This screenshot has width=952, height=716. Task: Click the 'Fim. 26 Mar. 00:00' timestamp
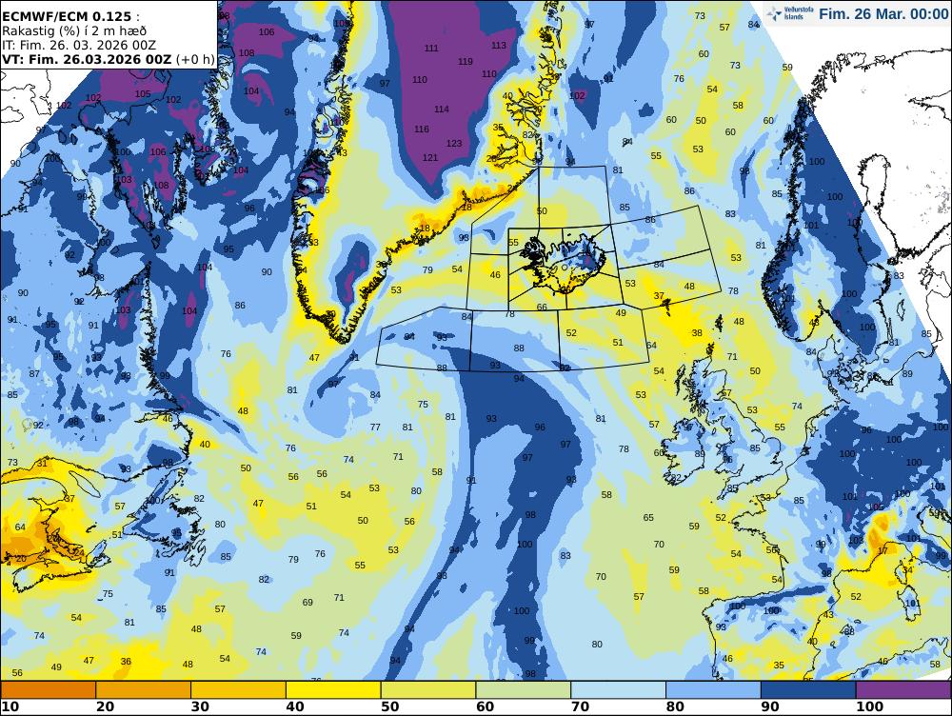point(883,13)
